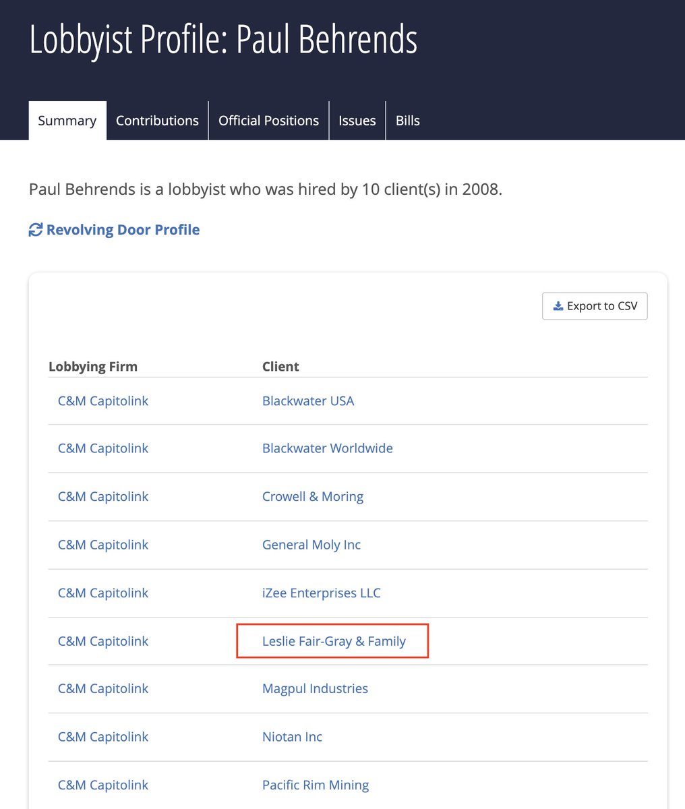The height and width of the screenshot is (809, 685).
Task: Select the Blackwater Worldwide client link
Action: coord(328,448)
